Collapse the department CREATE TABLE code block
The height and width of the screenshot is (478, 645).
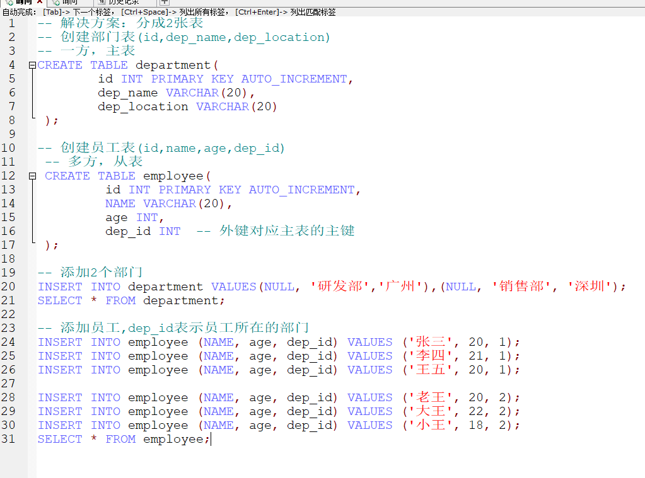[x=32, y=65]
